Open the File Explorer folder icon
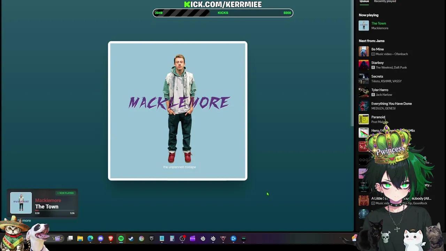 coord(80,238)
